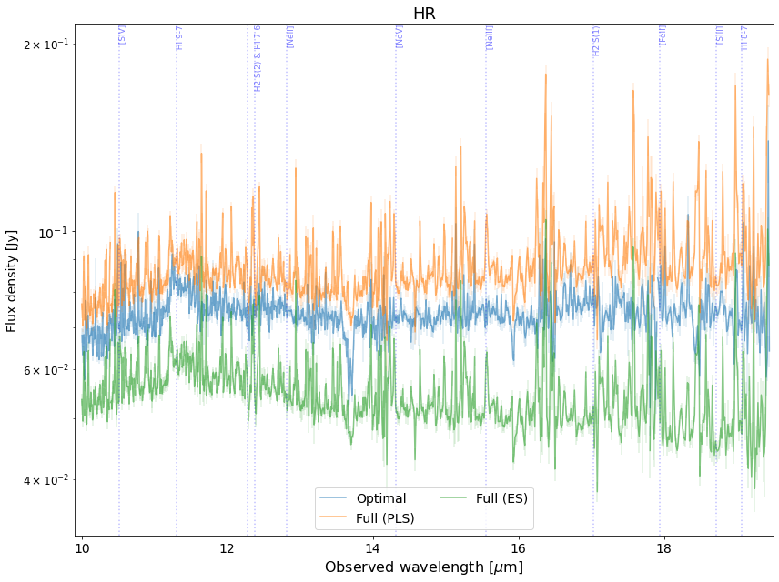Screen dimensions: 779x582
Task: Click the x-axis tick label 14
Action: pos(372,548)
